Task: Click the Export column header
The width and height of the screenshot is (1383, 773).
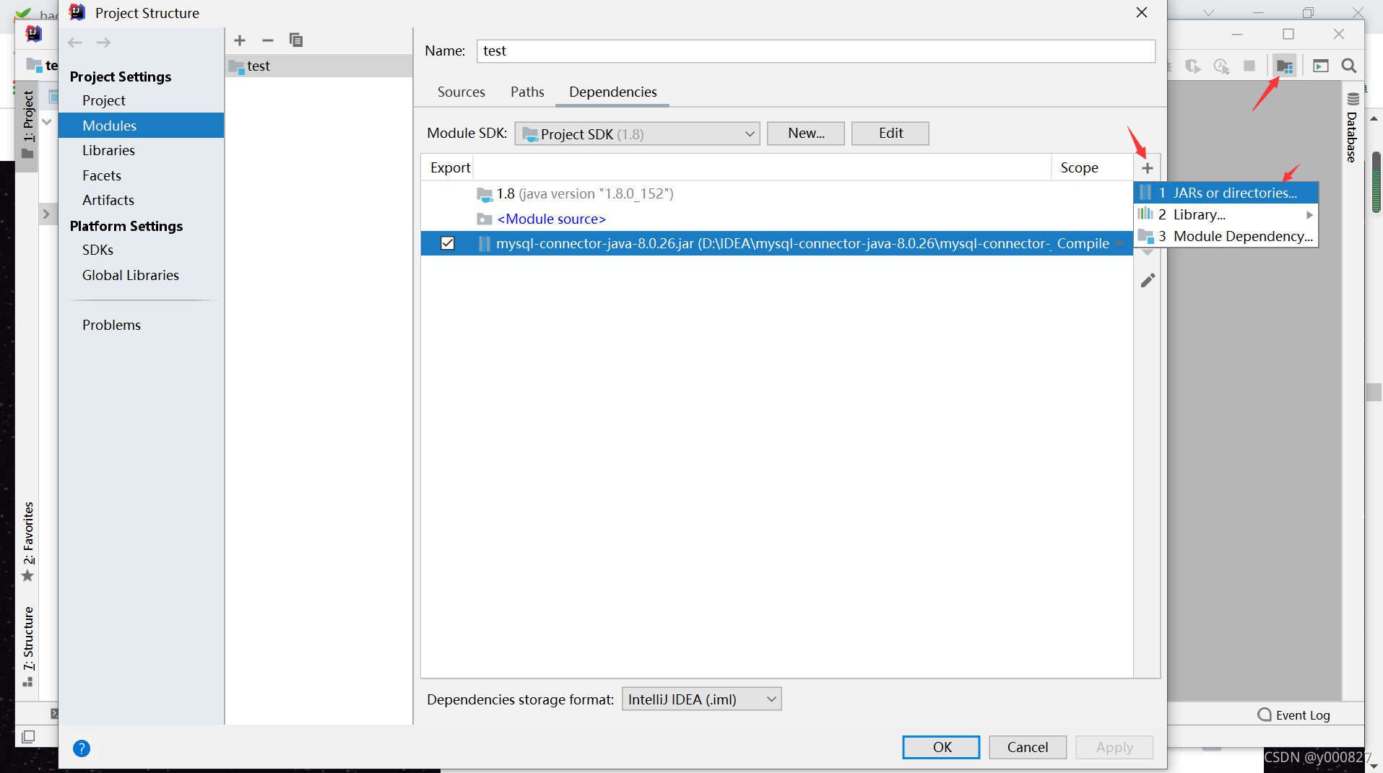Action: point(450,168)
